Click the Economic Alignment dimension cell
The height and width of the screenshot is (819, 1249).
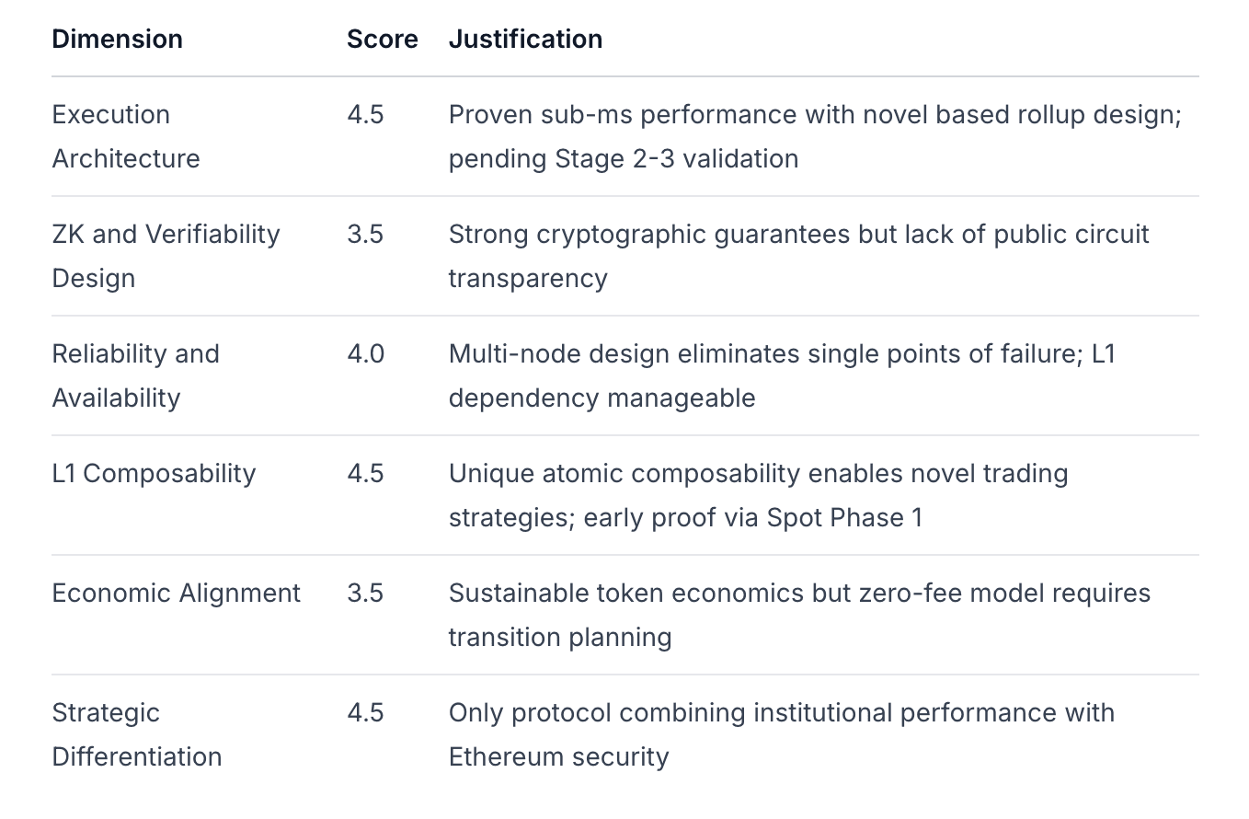176,593
